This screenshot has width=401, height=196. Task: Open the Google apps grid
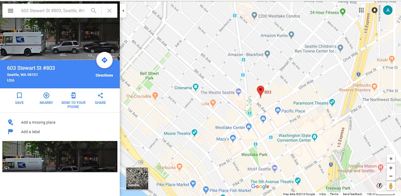pyautogui.click(x=361, y=10)
